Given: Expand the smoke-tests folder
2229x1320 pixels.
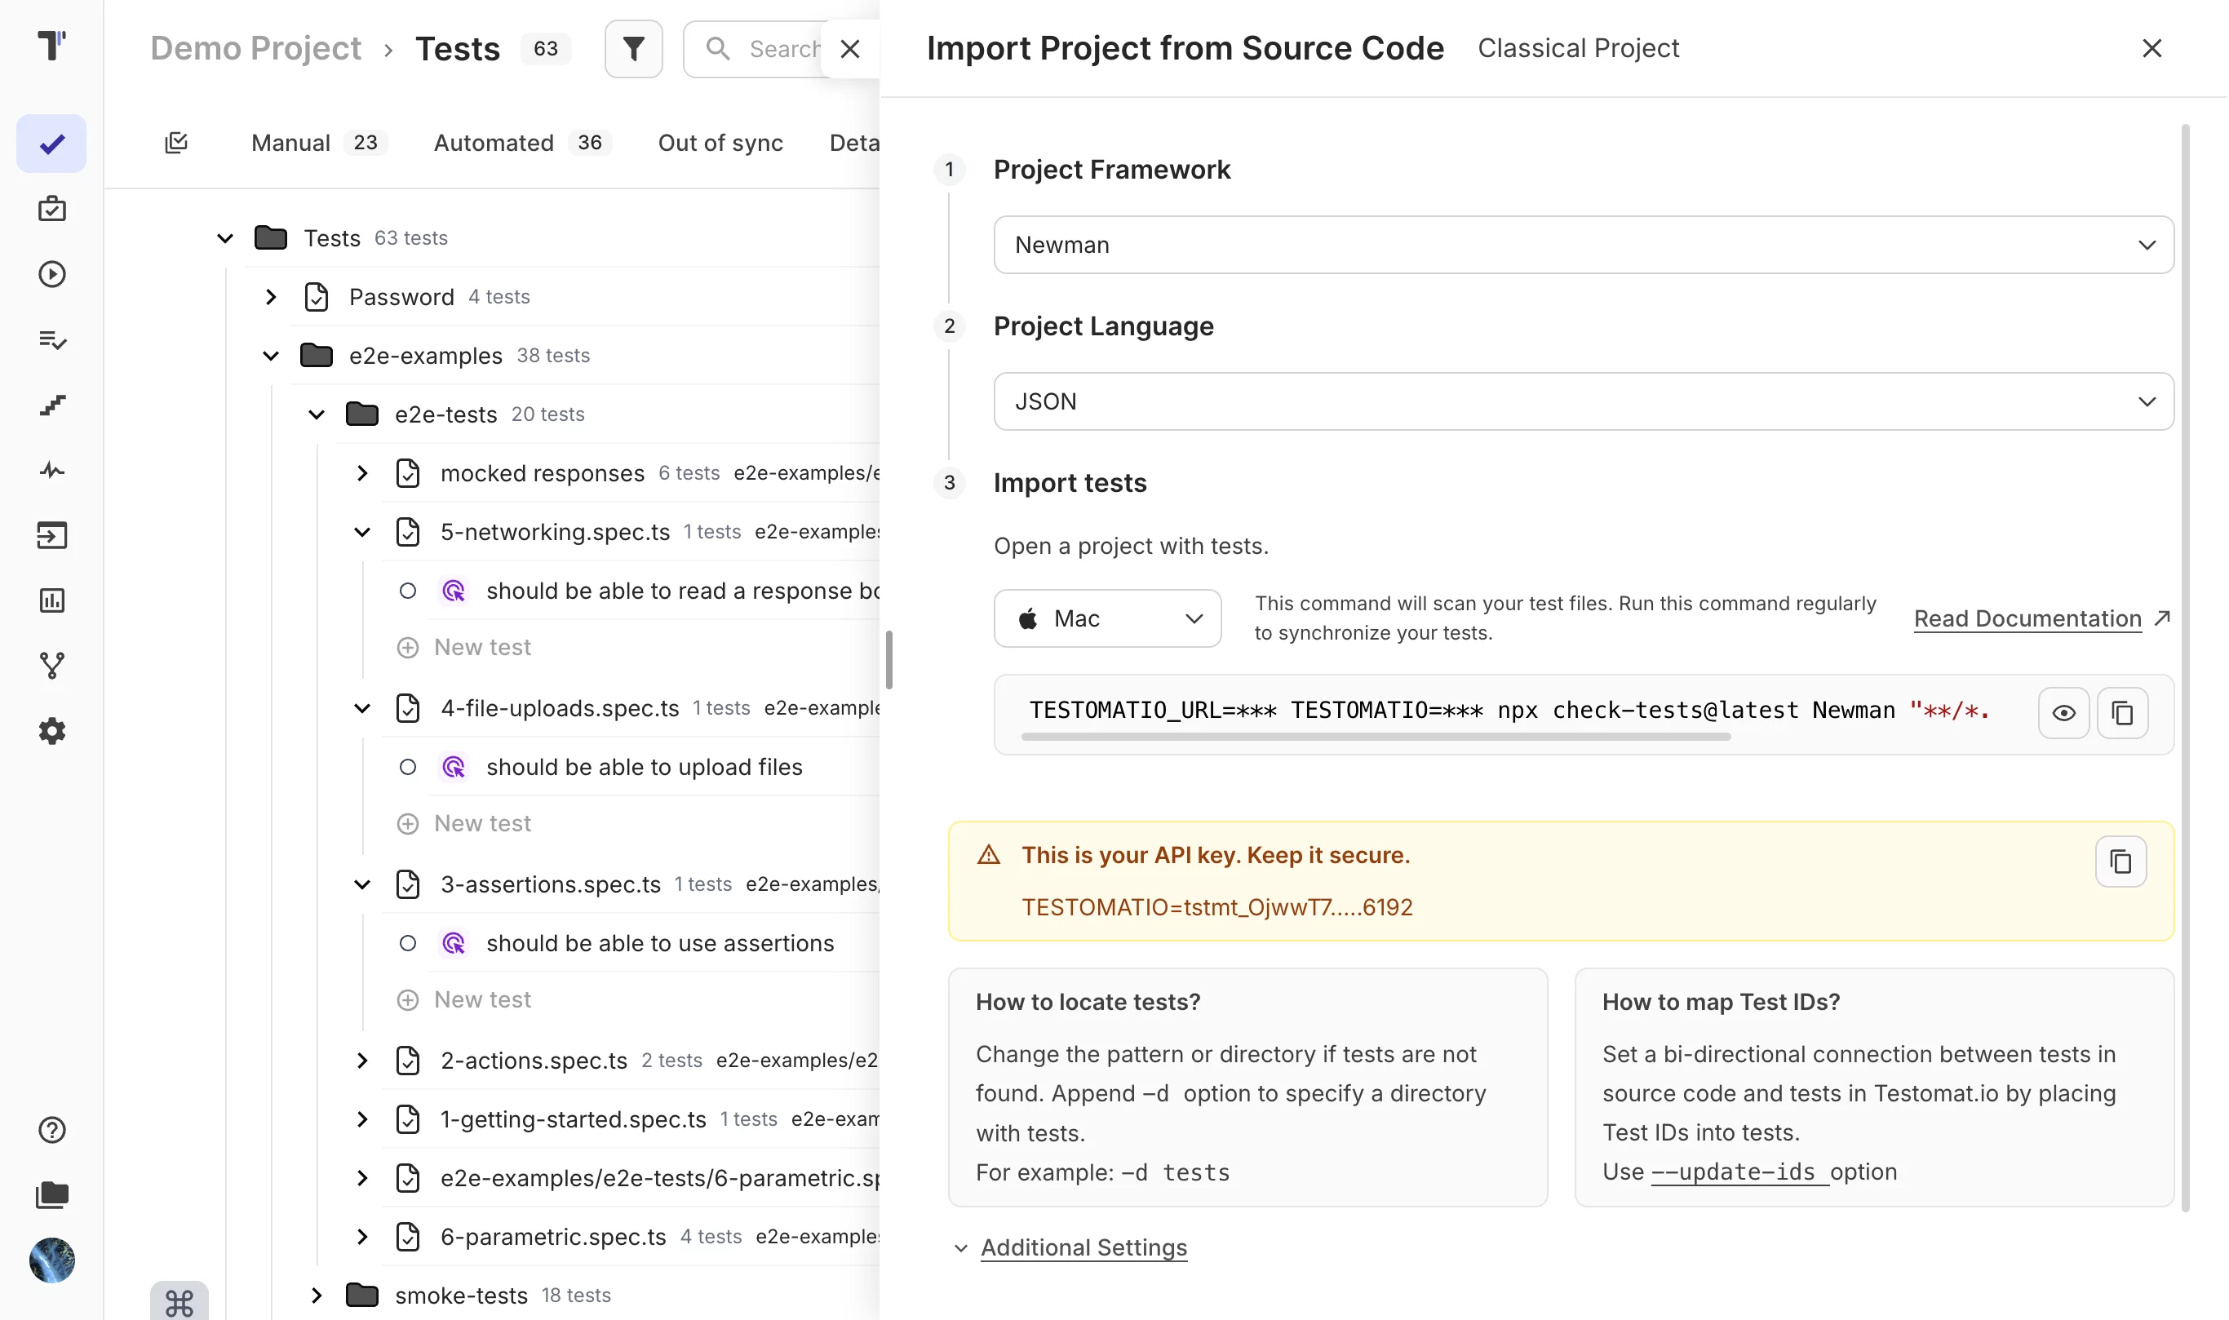Looking at the screenshot, I should (317, 1295).
